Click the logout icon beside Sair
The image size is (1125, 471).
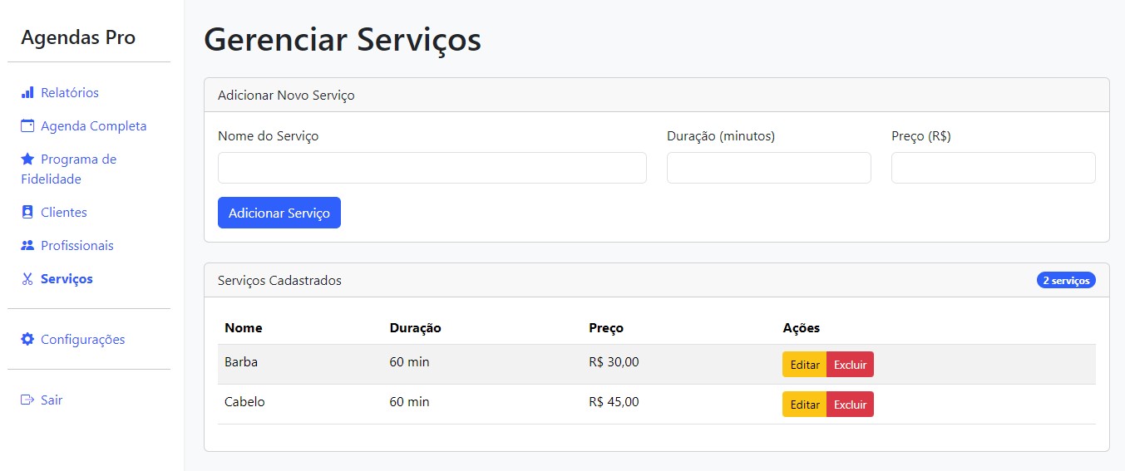[x=27, y=400]
